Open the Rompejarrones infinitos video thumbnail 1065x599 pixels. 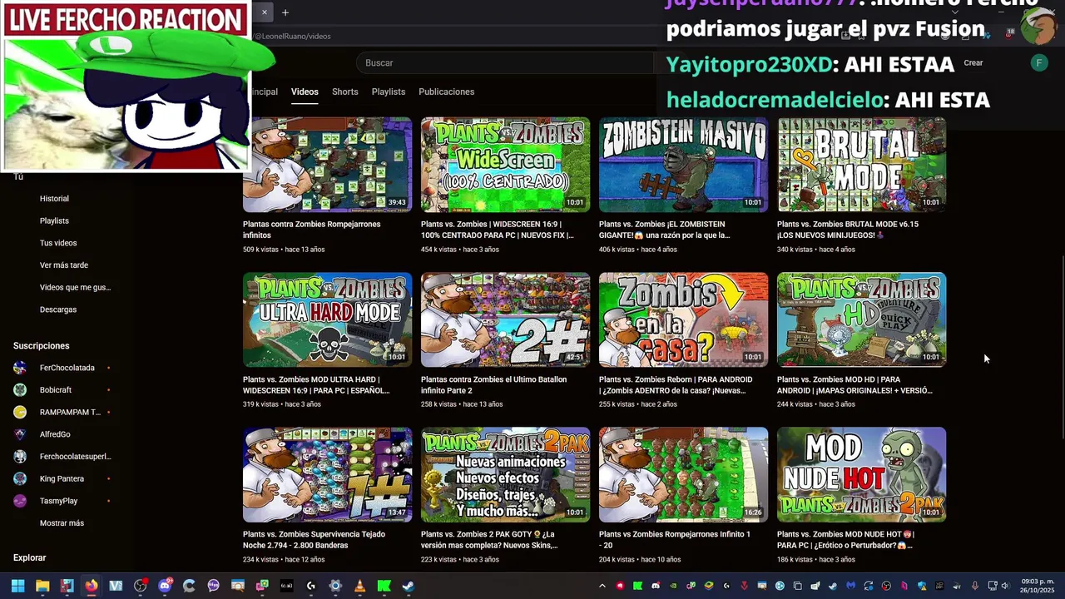point(327,165)
